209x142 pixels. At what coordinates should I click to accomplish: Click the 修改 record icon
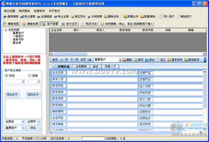(x=135, y=60)
